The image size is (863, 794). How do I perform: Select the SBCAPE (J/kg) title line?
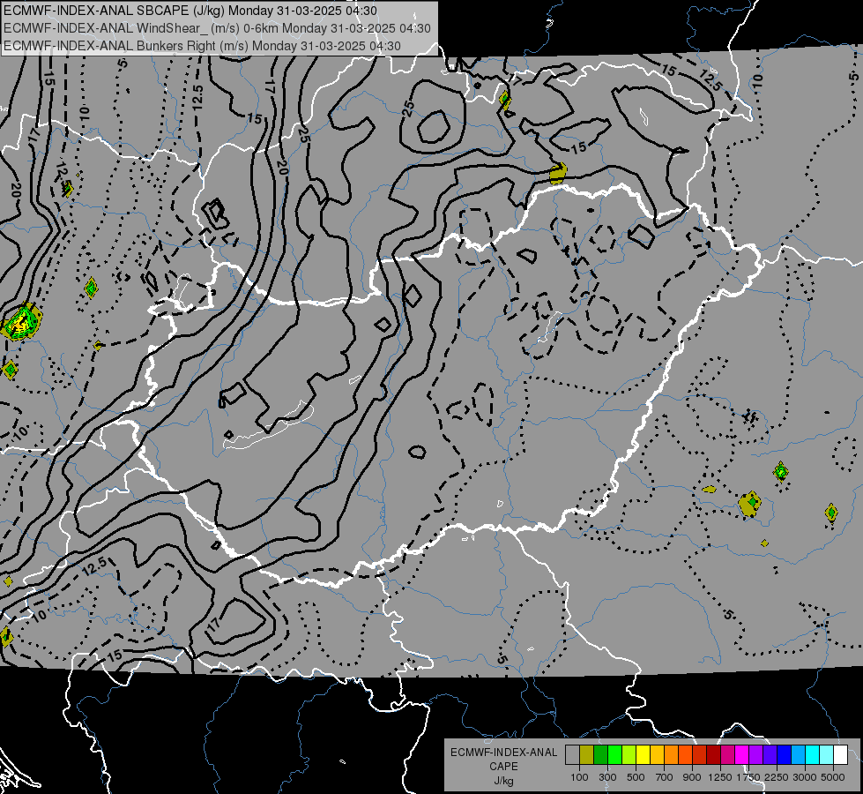[x=190, y=11]
